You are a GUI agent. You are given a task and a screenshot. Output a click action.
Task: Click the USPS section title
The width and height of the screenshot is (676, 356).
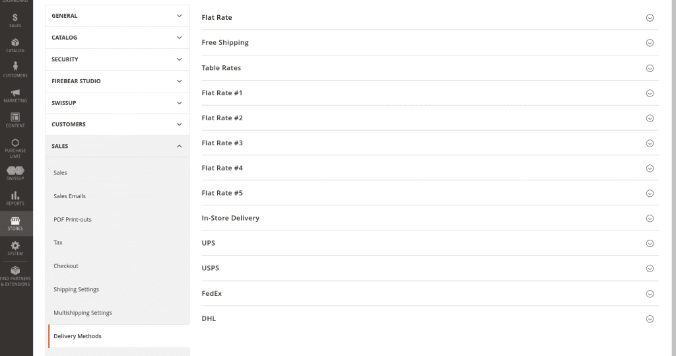[211, 268]
